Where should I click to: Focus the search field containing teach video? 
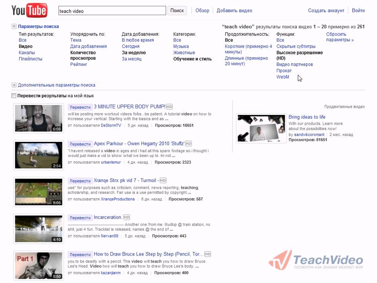(x=112, y=11)
